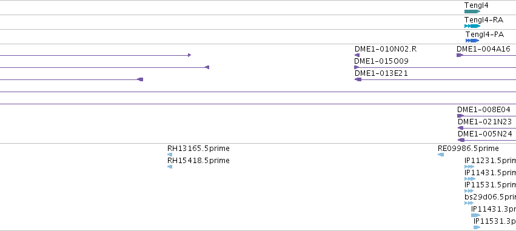The height and width of the screenshot is (231, 516).
Task: Select the Tengl4-PA protein glyph
Action: pos(472,41)
